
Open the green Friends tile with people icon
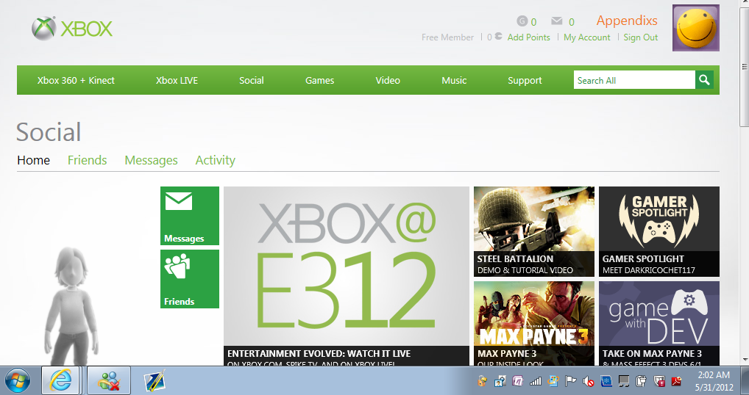(190, 279)
